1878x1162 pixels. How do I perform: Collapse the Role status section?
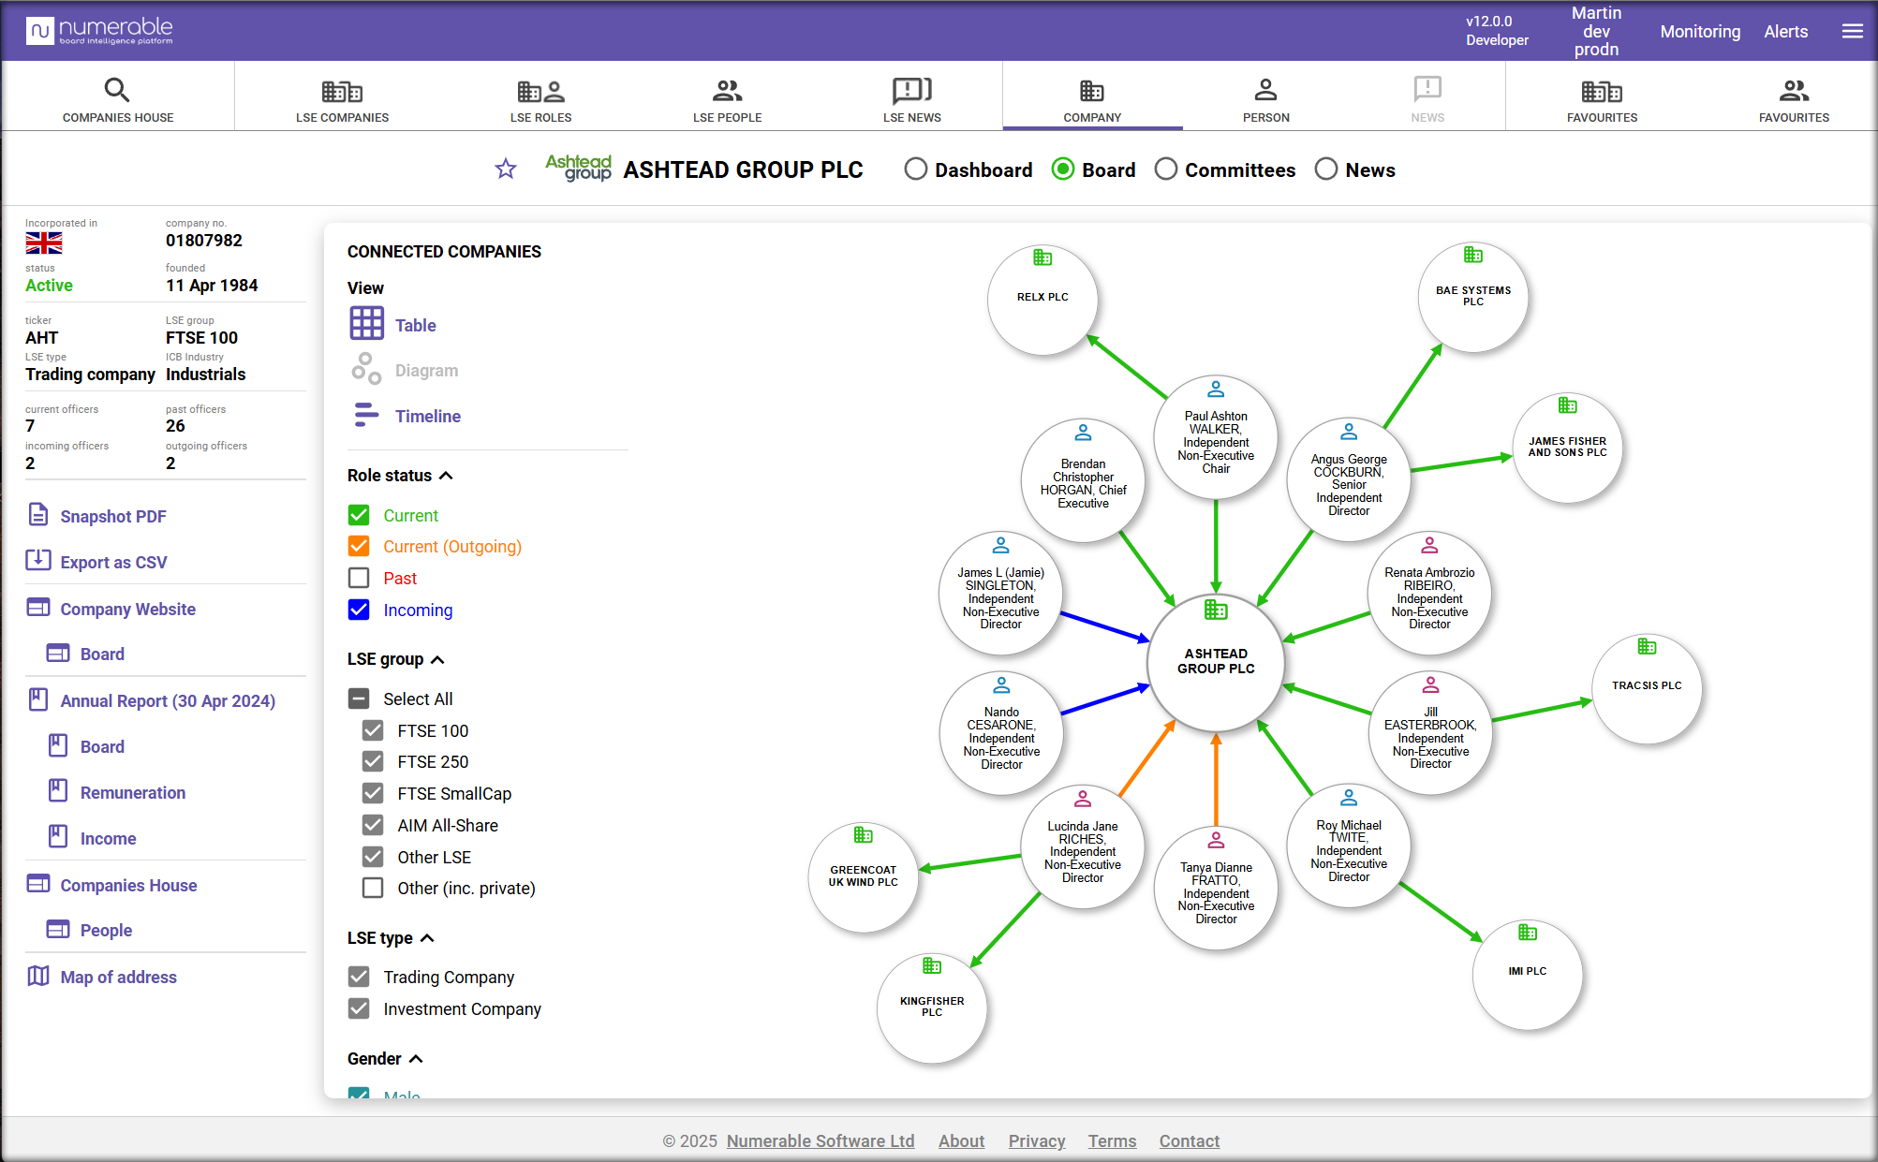[x=446, y=476]
